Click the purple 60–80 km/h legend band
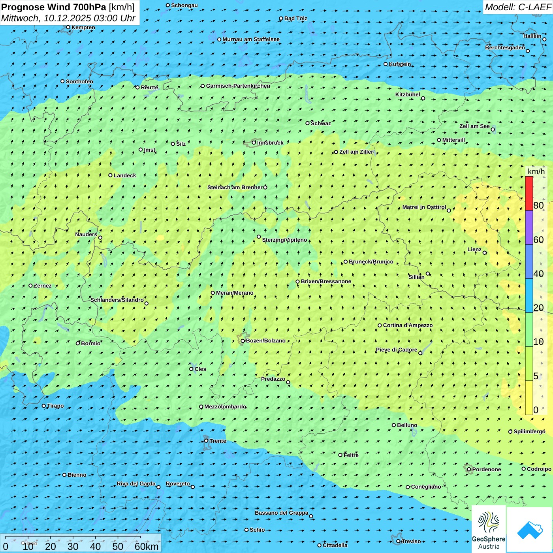Screen dimensions: 553x553 [529, 228]
